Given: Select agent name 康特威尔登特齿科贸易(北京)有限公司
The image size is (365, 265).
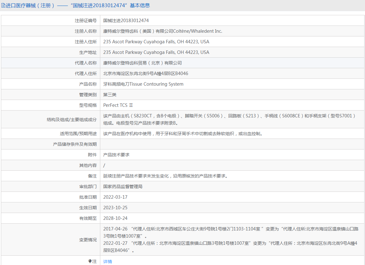Looking at the screenshot, I should 142,63.
